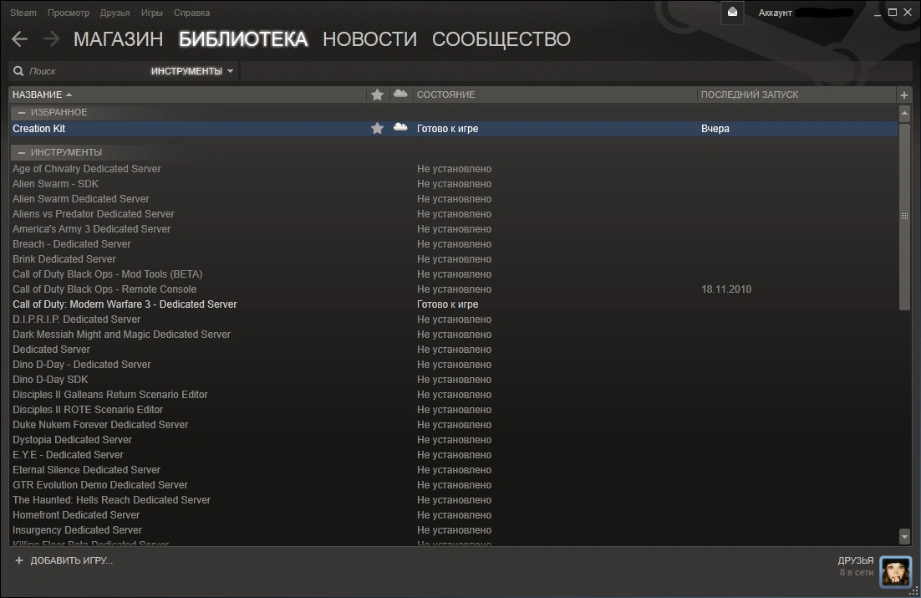The height and width of the screenshot is (598, 921).
Task: Select Dark Messiah Might and Magic Dedicated Server
Action: [121, 334]
